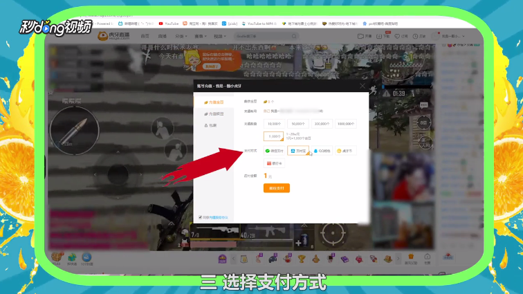The image size is (523, 294).
Task: Select the purple book gift icon
Action: point(345,259)
